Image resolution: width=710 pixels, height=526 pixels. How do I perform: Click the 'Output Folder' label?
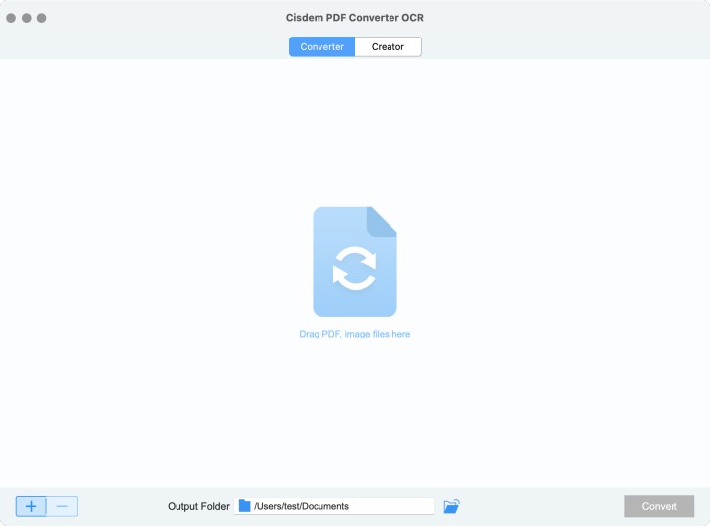[198, 506]
